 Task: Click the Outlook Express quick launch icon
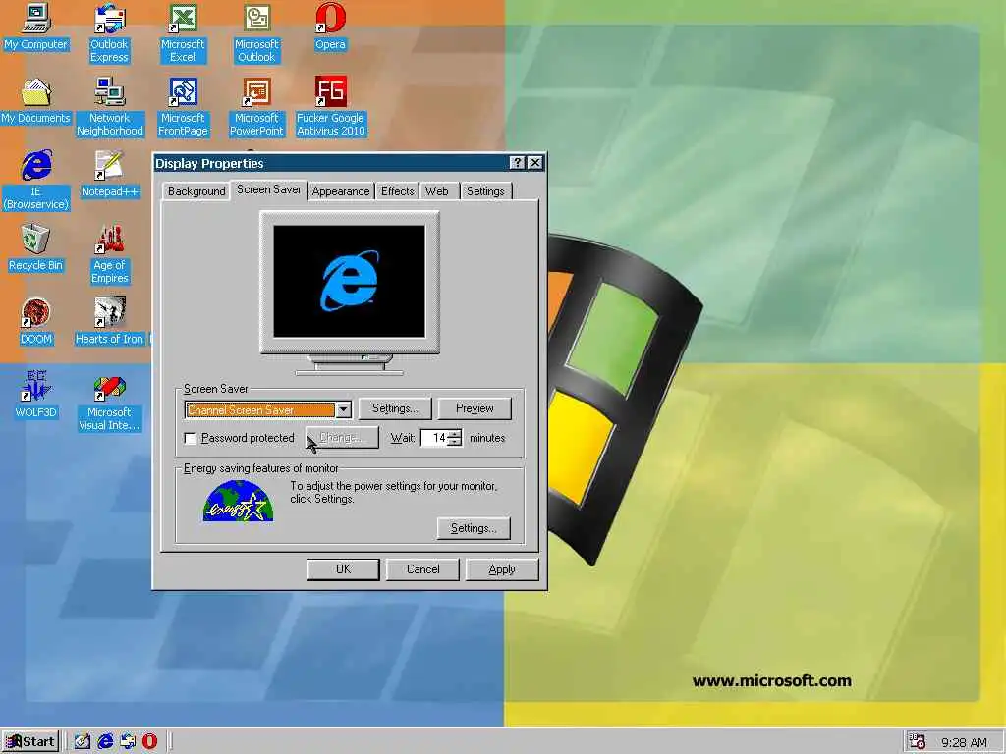point(128,742)
